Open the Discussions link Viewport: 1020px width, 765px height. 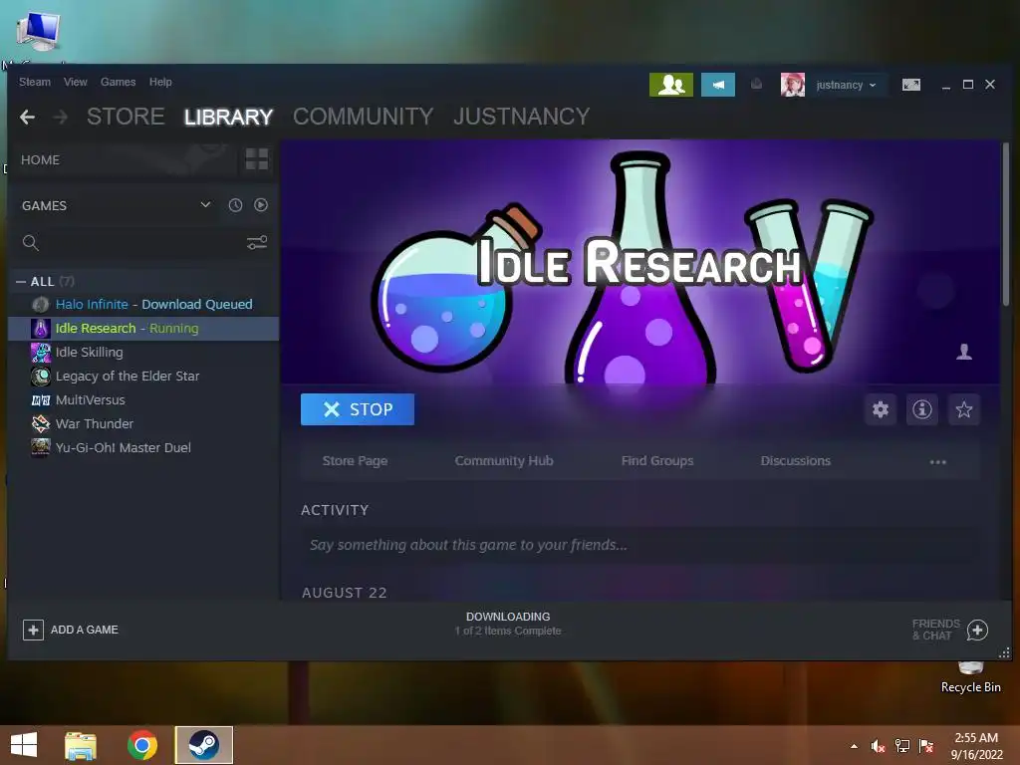tap(795, 460)
